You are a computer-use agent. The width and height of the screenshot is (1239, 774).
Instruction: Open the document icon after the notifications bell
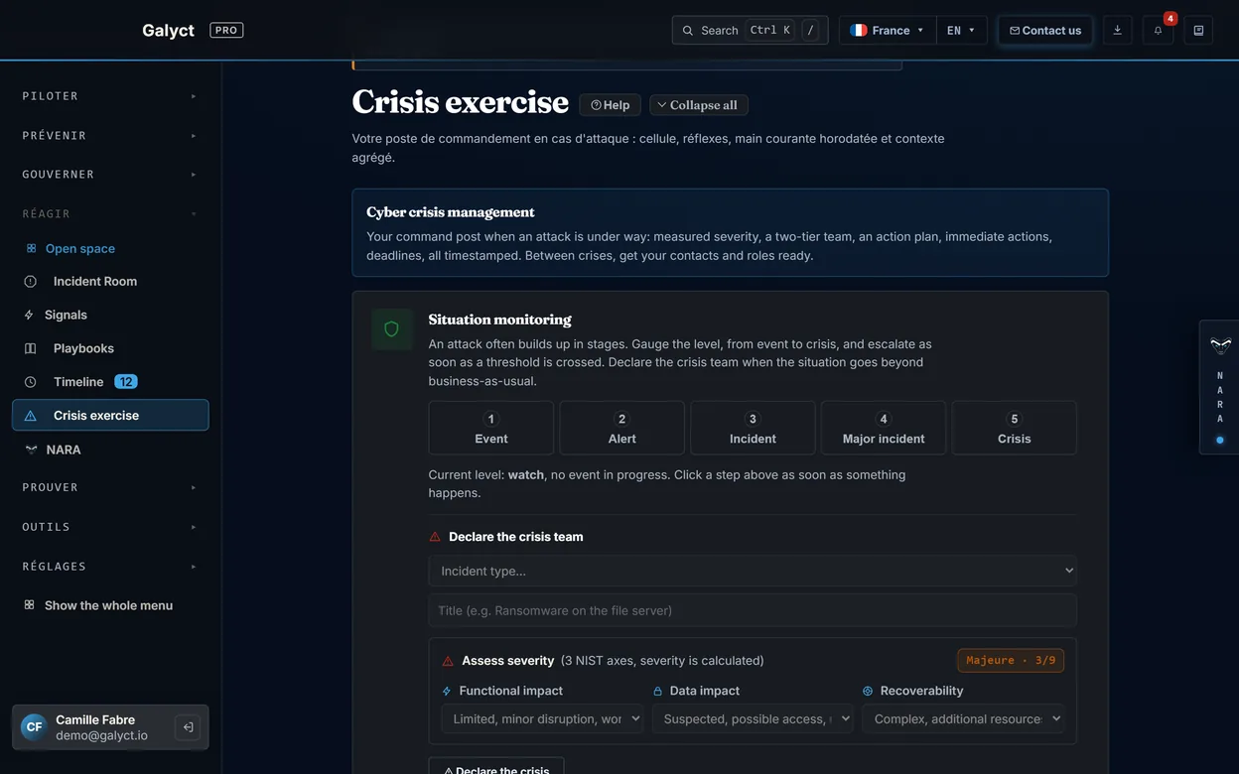[1198, 31]
